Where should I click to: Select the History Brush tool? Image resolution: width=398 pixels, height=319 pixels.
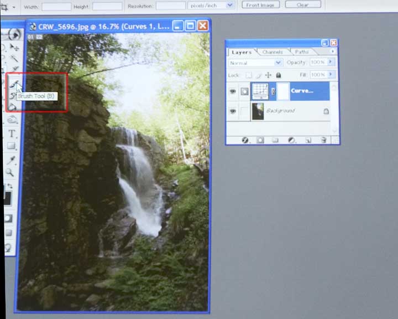(12, 96)
